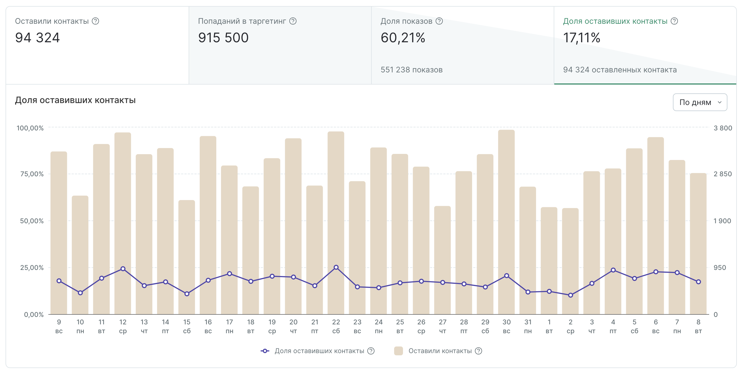The height and width of the screenshot is (373, 744).
Task: Click the bar for 6 вс
Action: (x=655, y=226)
